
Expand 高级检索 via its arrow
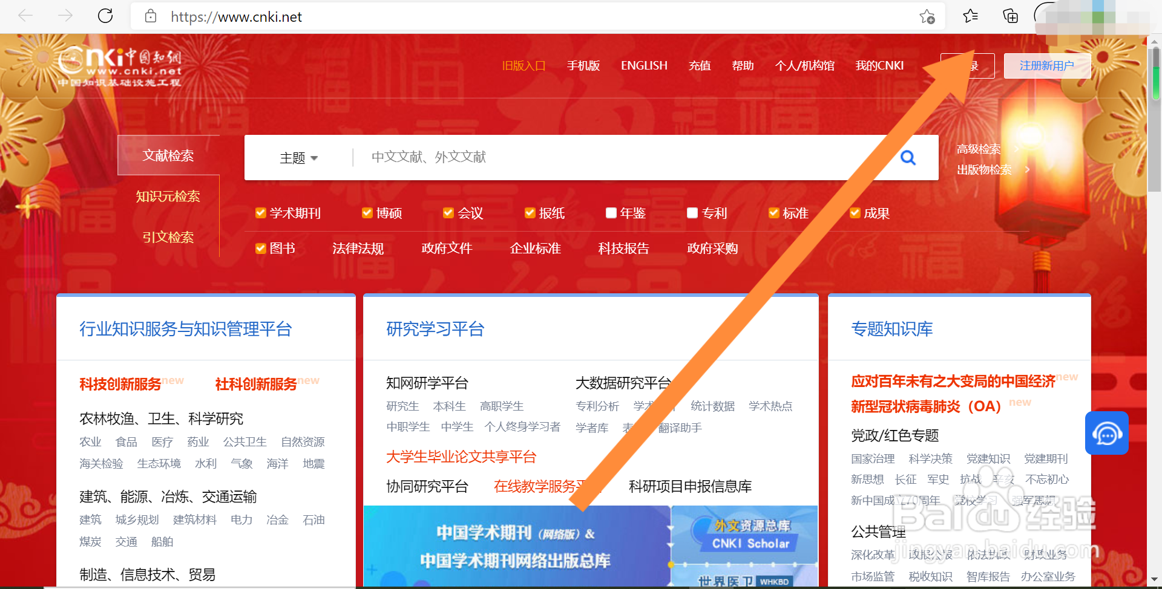(1017, 149)
